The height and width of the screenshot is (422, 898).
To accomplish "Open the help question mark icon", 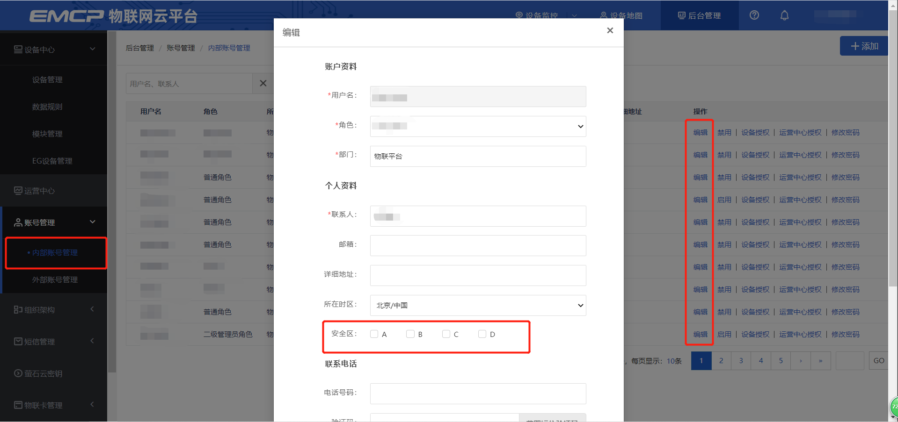I will point(754,15).
